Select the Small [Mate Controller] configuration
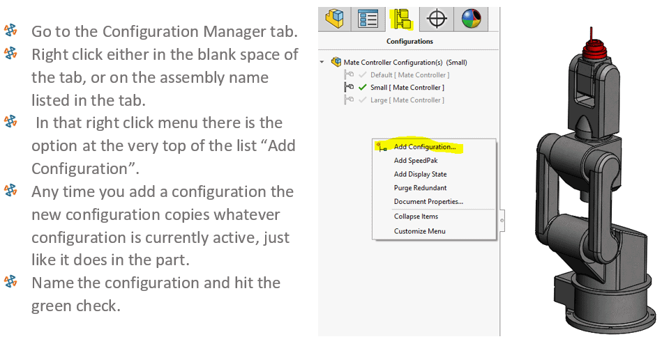This screenshot has height=339, width=662. 407,88
